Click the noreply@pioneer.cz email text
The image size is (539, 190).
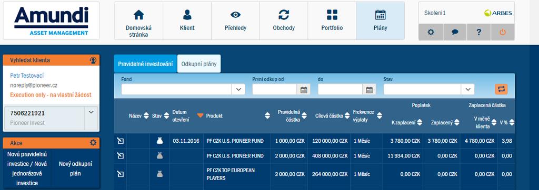point(34,86)
